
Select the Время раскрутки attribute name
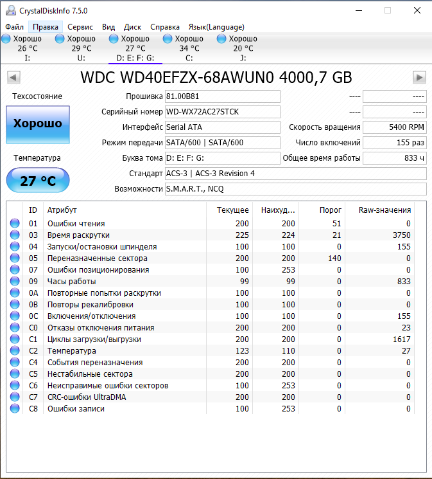[78, 235]
